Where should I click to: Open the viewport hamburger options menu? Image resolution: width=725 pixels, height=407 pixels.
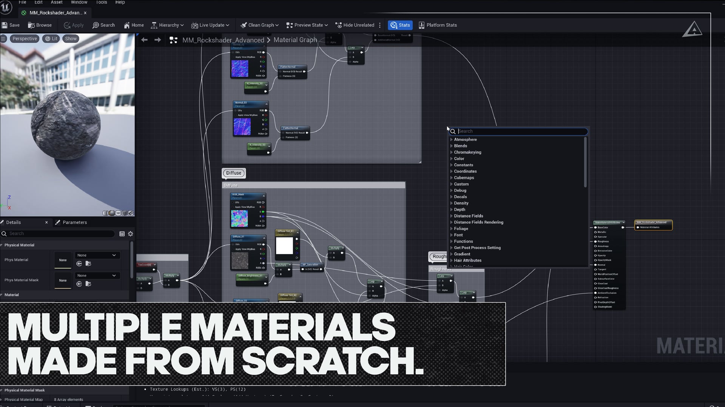click(x=3, y=39)
